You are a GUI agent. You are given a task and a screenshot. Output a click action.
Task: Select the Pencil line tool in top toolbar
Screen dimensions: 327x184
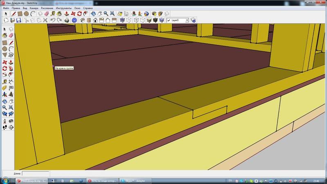[x=13, y=13]
